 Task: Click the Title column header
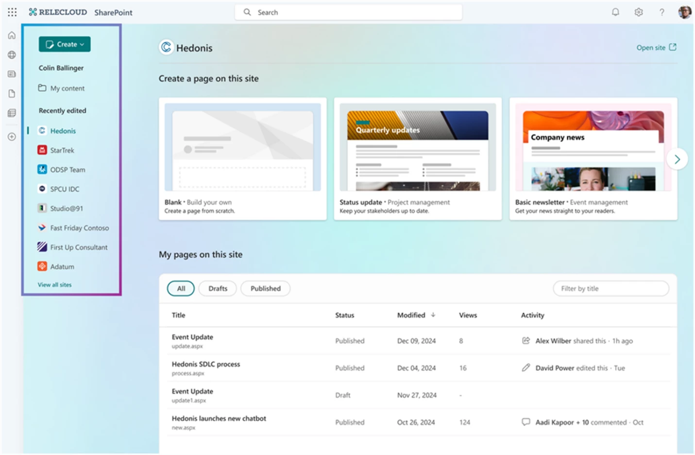tap(178, 315)
